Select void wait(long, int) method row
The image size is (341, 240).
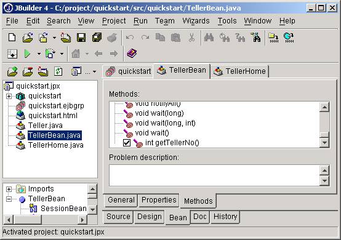click(165, 123)
